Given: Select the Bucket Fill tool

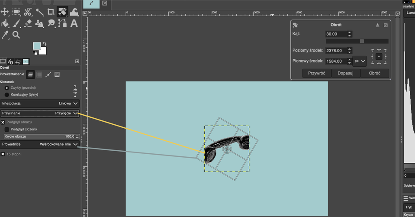Looking at the screenshot, I should pos(5,23).
